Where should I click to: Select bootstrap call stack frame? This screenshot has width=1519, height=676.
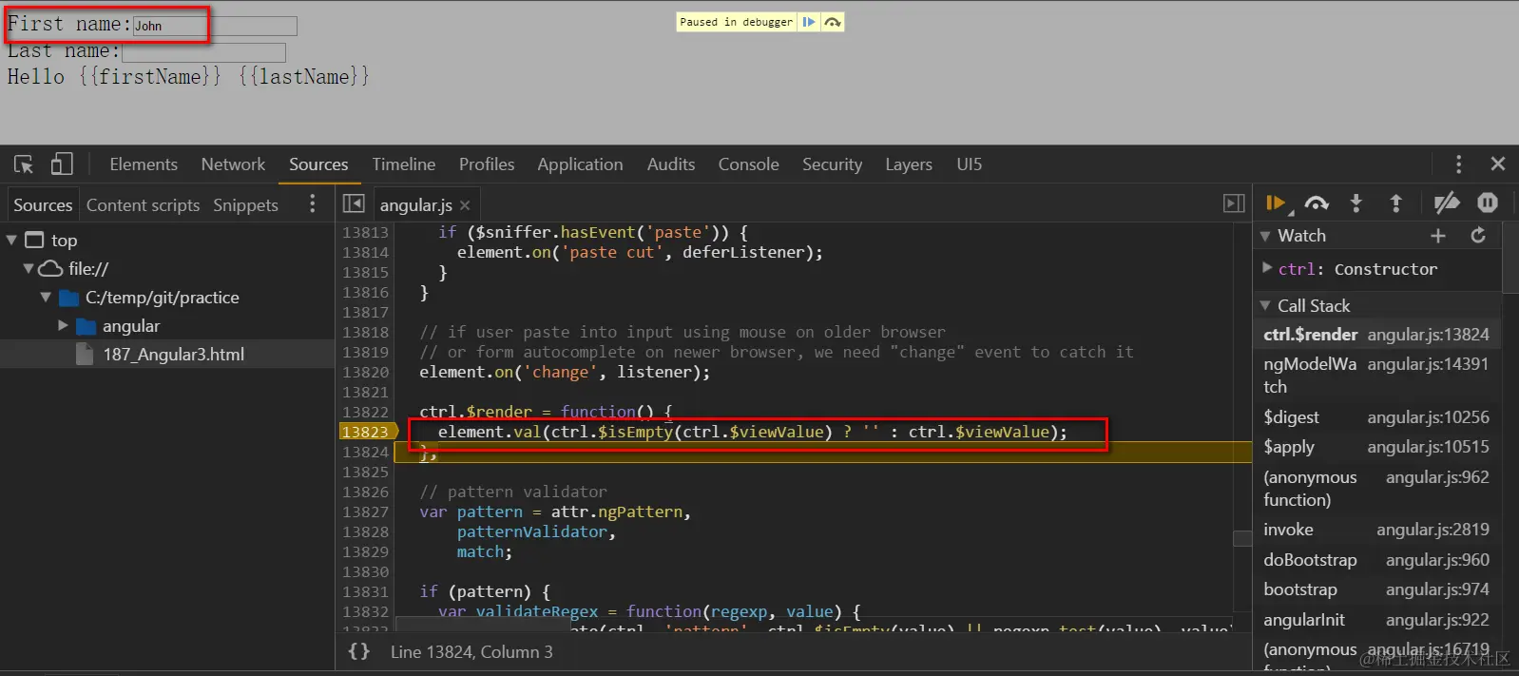[x=1376, y=589]
